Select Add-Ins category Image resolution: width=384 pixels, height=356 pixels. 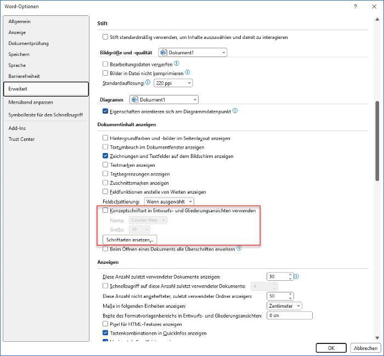[x=46, y=128]
